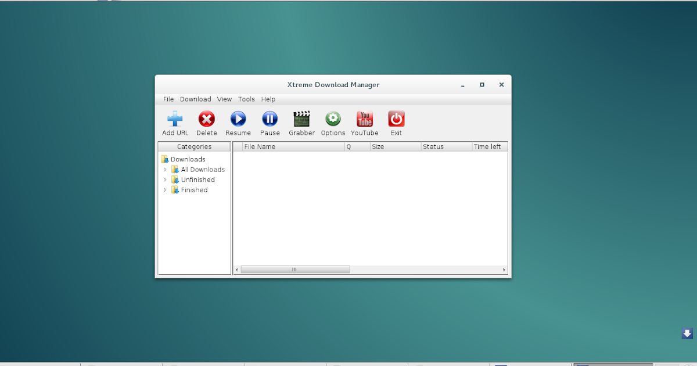This screenshot has width=697, height=366.
Task: Click the Q column header
Action: [x=357, y=146]
